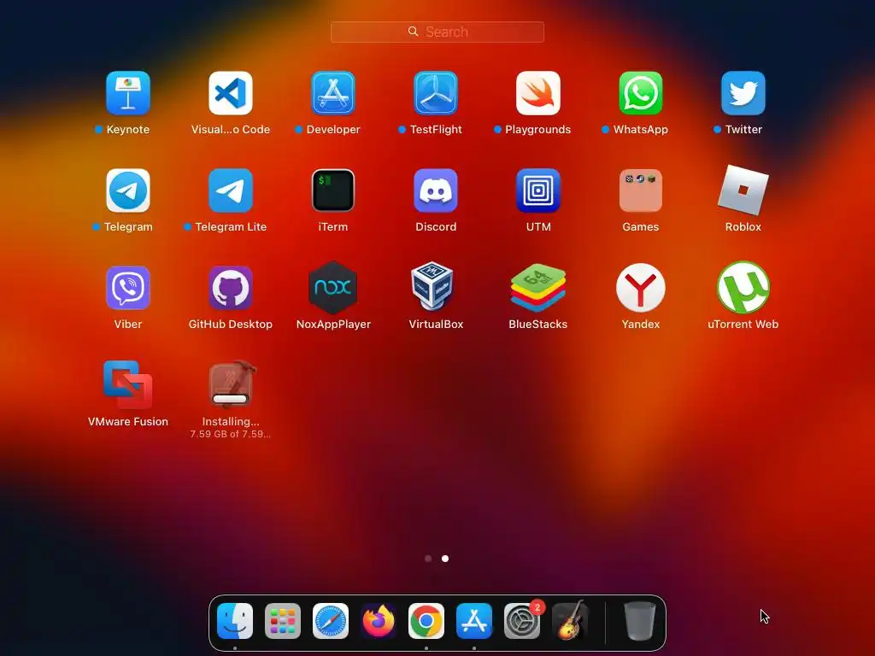The width and height of the screenshot is (875, 656).
Task: Open Safari from the Dock
Action: pyautogui.click(x=331, y=621)
